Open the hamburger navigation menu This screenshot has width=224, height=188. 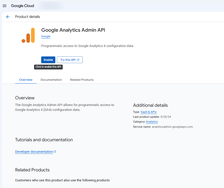pyautogui.click(x=5, y=6)
